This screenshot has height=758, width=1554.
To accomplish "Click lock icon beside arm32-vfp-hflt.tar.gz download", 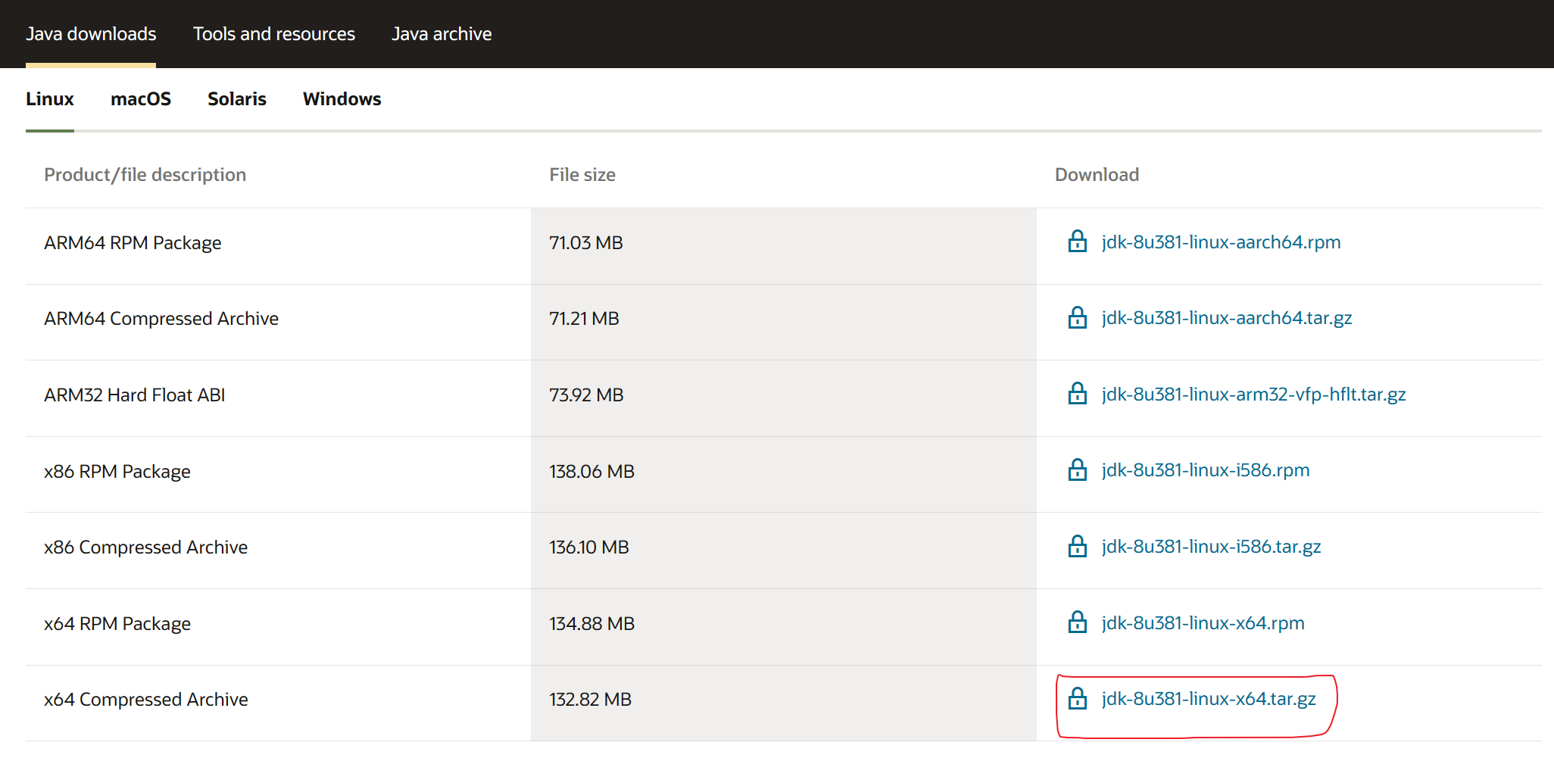I will (x=1077, y=394).
